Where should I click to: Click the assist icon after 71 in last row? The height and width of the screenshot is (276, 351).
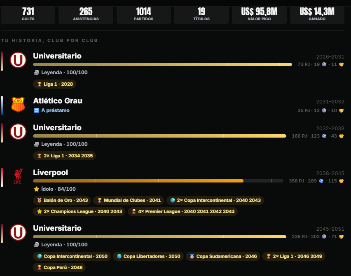tap(342, 236)
